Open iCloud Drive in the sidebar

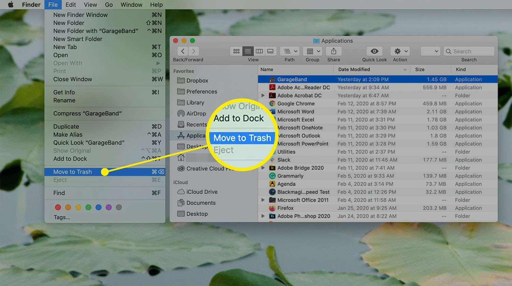[x=201, y=192]
